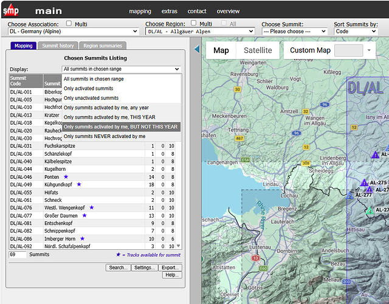Select 'Only activated summits' option

(122, 88)
